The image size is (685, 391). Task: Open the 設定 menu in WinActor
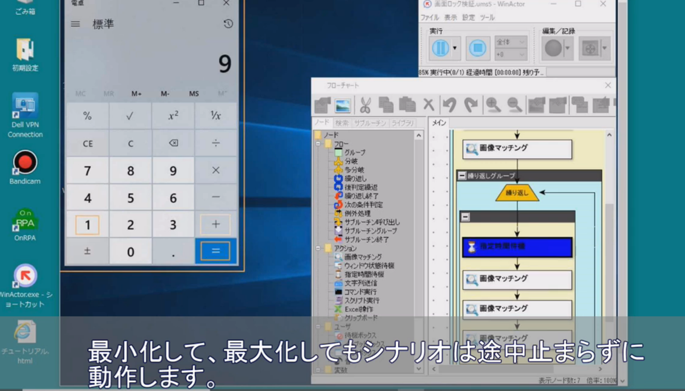pos(468,17)
